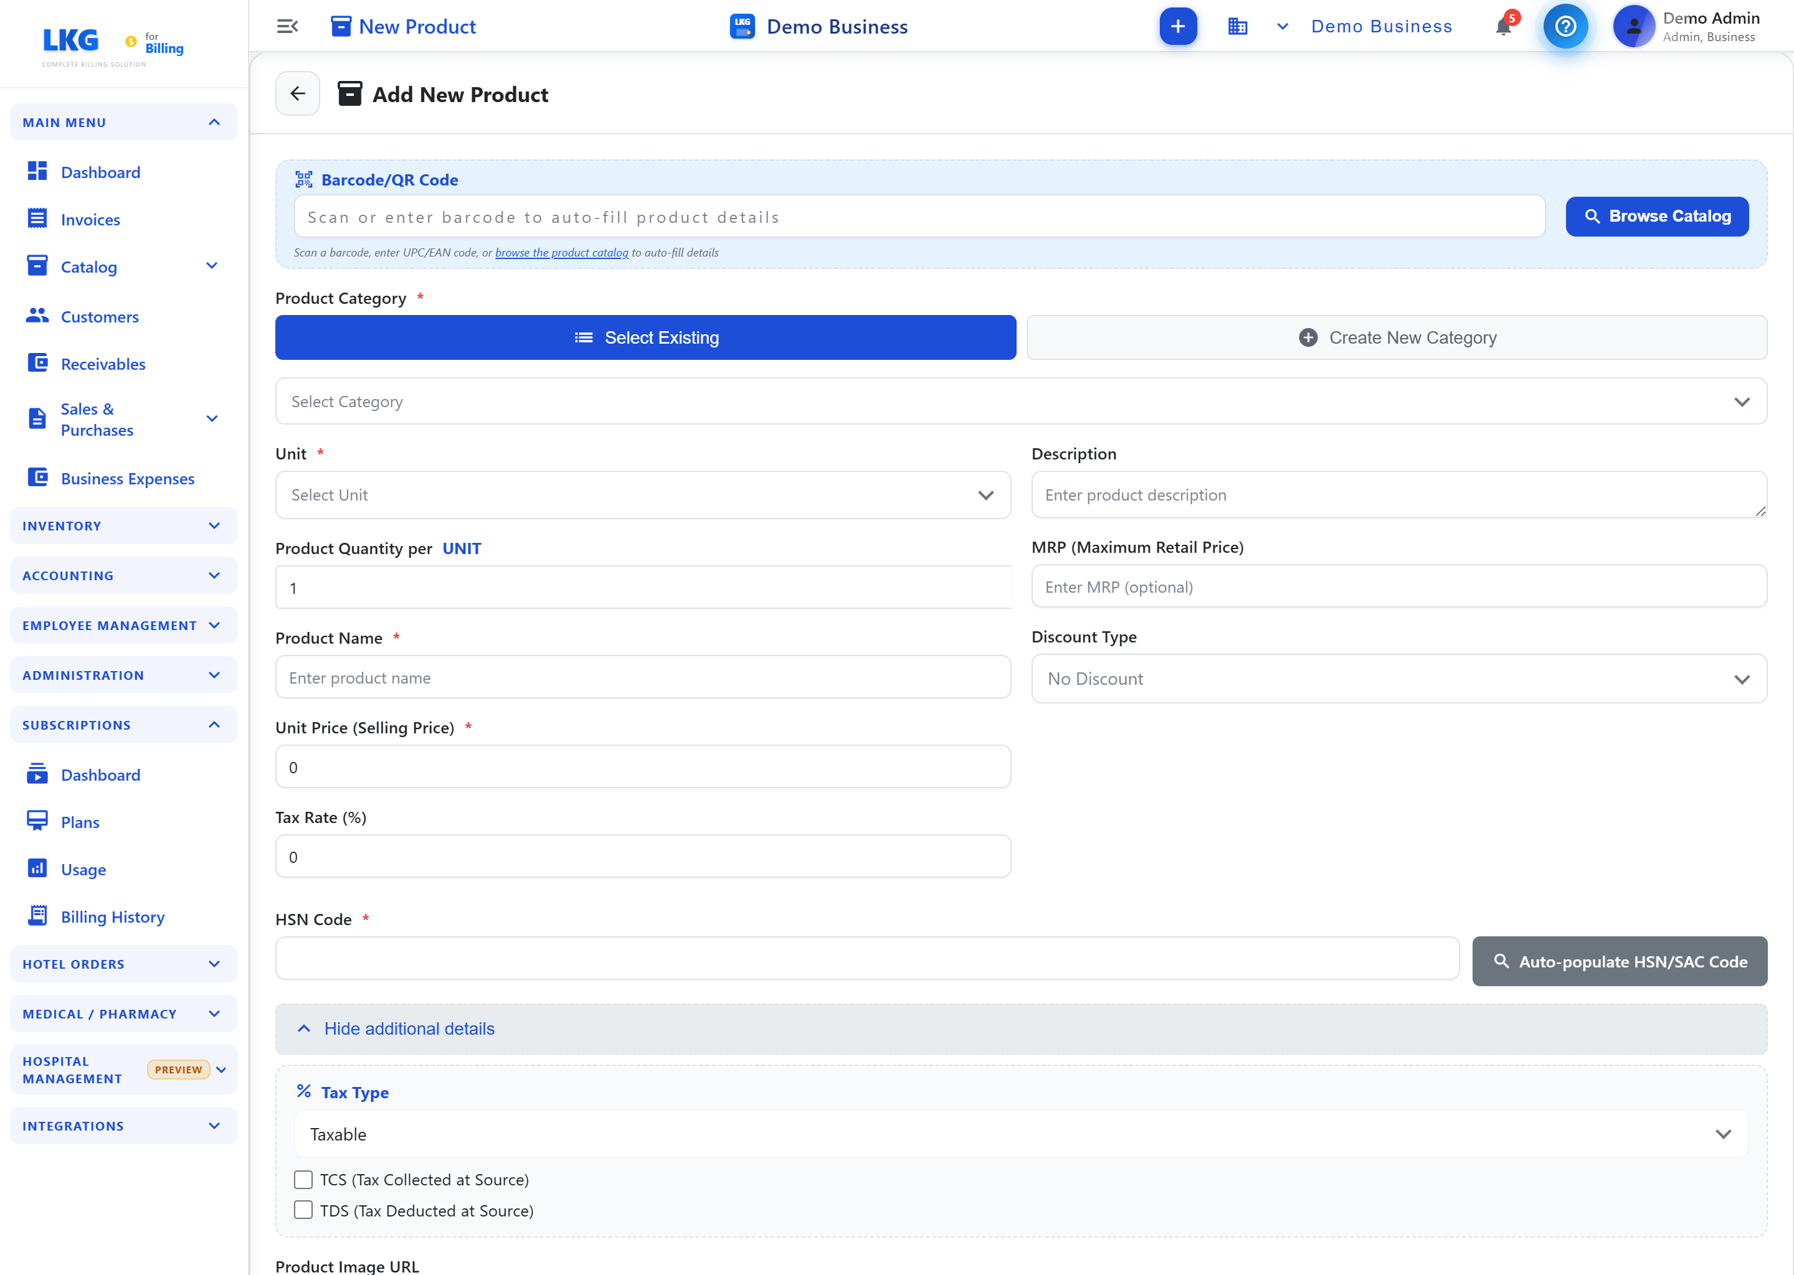Click the Browse Catalog button
Screen dimensions: 1794x1275
(x=1656, y=216)
